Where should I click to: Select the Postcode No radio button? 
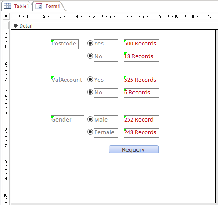tap(90, 56)
